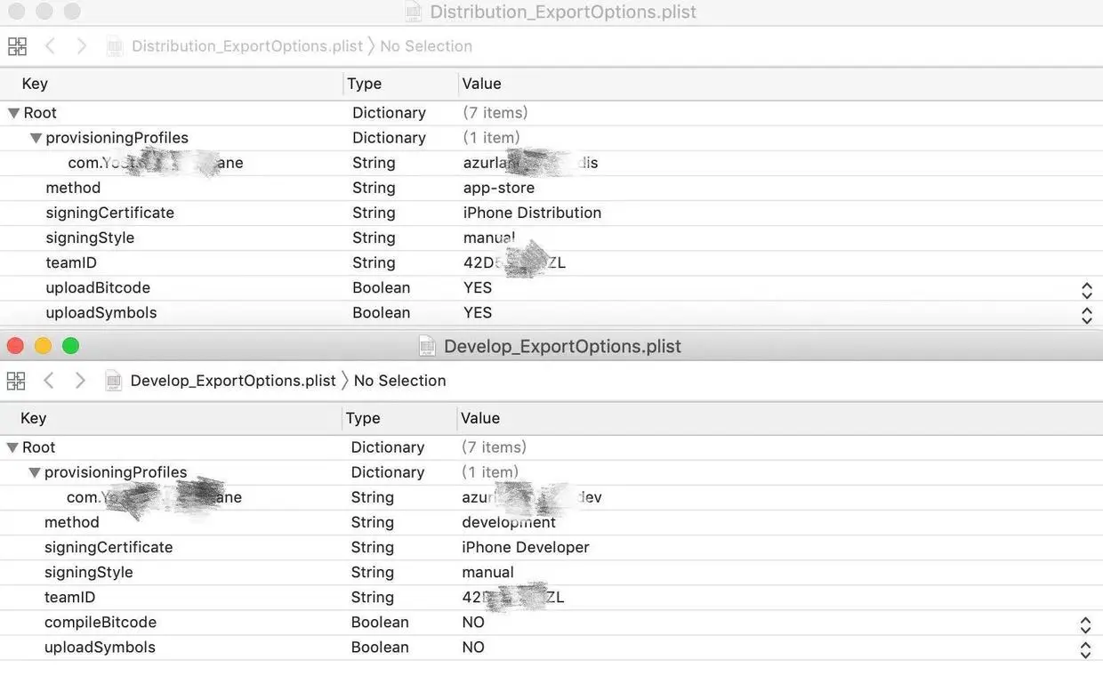Click Key column header in Distribution window

35,84
